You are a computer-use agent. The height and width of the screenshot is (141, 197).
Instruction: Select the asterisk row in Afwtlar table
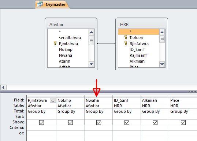click(x=68, y=32)
